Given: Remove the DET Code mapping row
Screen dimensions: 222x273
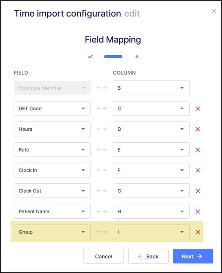Looking at the screenshot, I should point(198,109).
